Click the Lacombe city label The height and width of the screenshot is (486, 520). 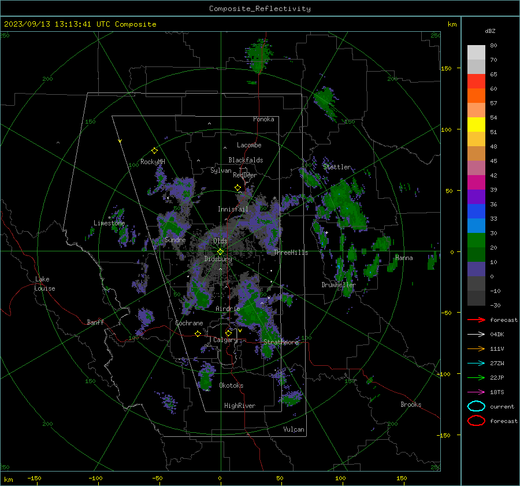(x=249, y=145)
